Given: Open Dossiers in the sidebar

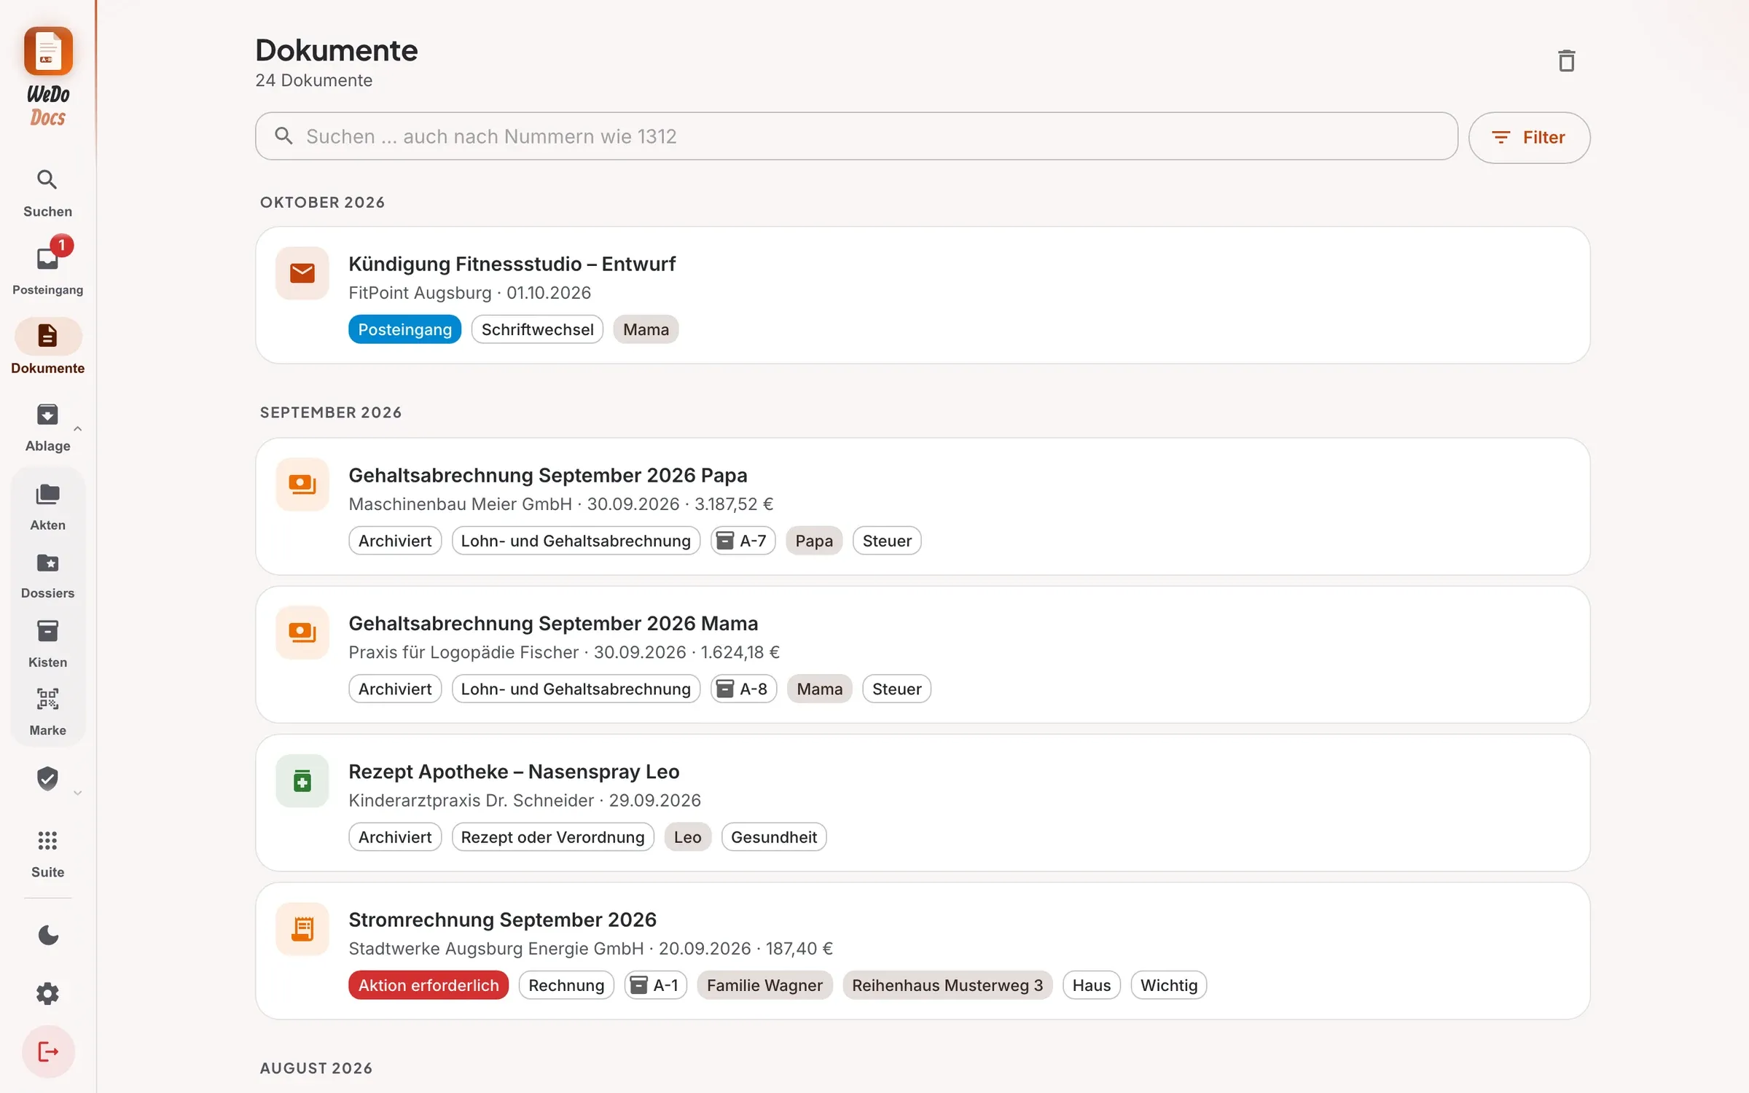Looking at the screenshot, I should (47, 576).
